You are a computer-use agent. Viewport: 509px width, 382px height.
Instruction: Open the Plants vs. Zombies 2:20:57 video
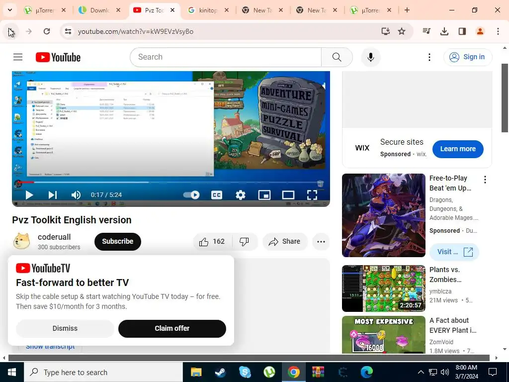(383, 288)
